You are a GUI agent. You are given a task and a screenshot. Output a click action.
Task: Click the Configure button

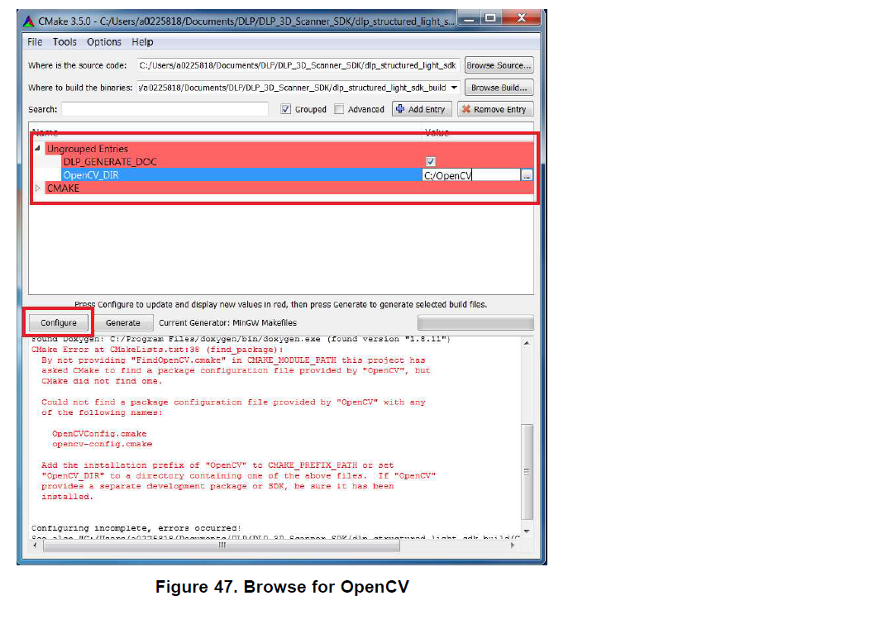[x=59, y=322]
